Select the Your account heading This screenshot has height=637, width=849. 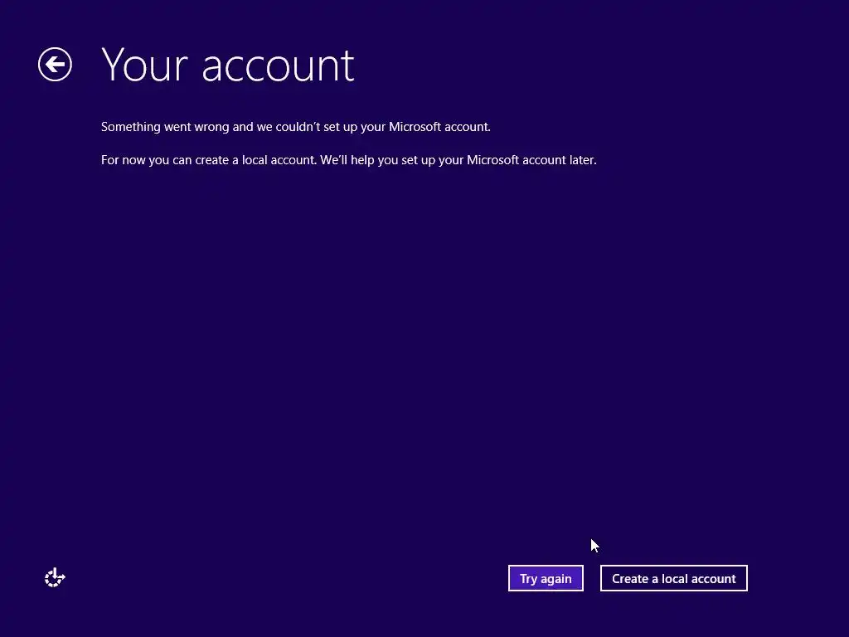(227, 65)
